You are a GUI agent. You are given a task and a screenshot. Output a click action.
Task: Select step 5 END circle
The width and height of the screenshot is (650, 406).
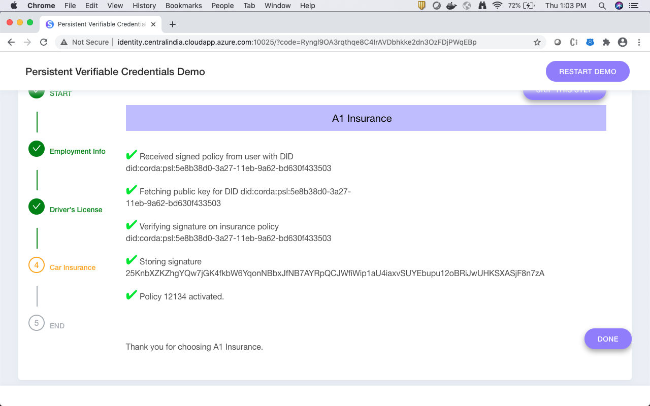point(37,323)
